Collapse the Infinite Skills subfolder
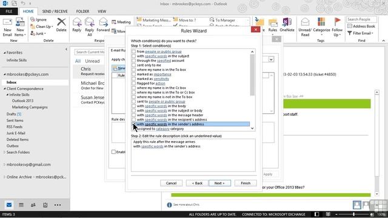 [x=7, y=95]
